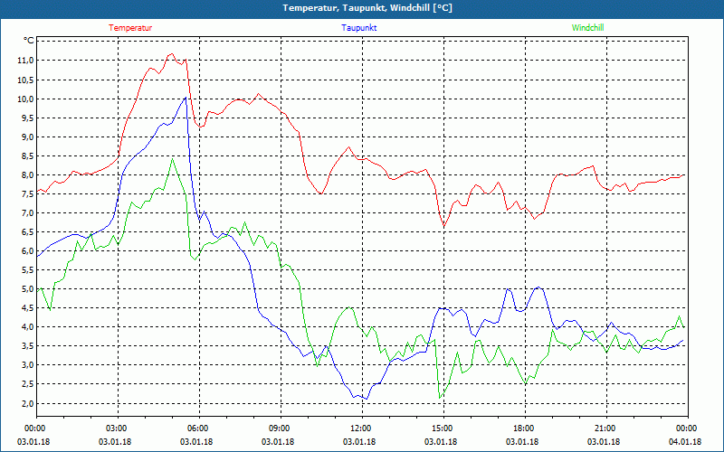Click the 21:00 time label on x-axis

(x=606, y=428)
